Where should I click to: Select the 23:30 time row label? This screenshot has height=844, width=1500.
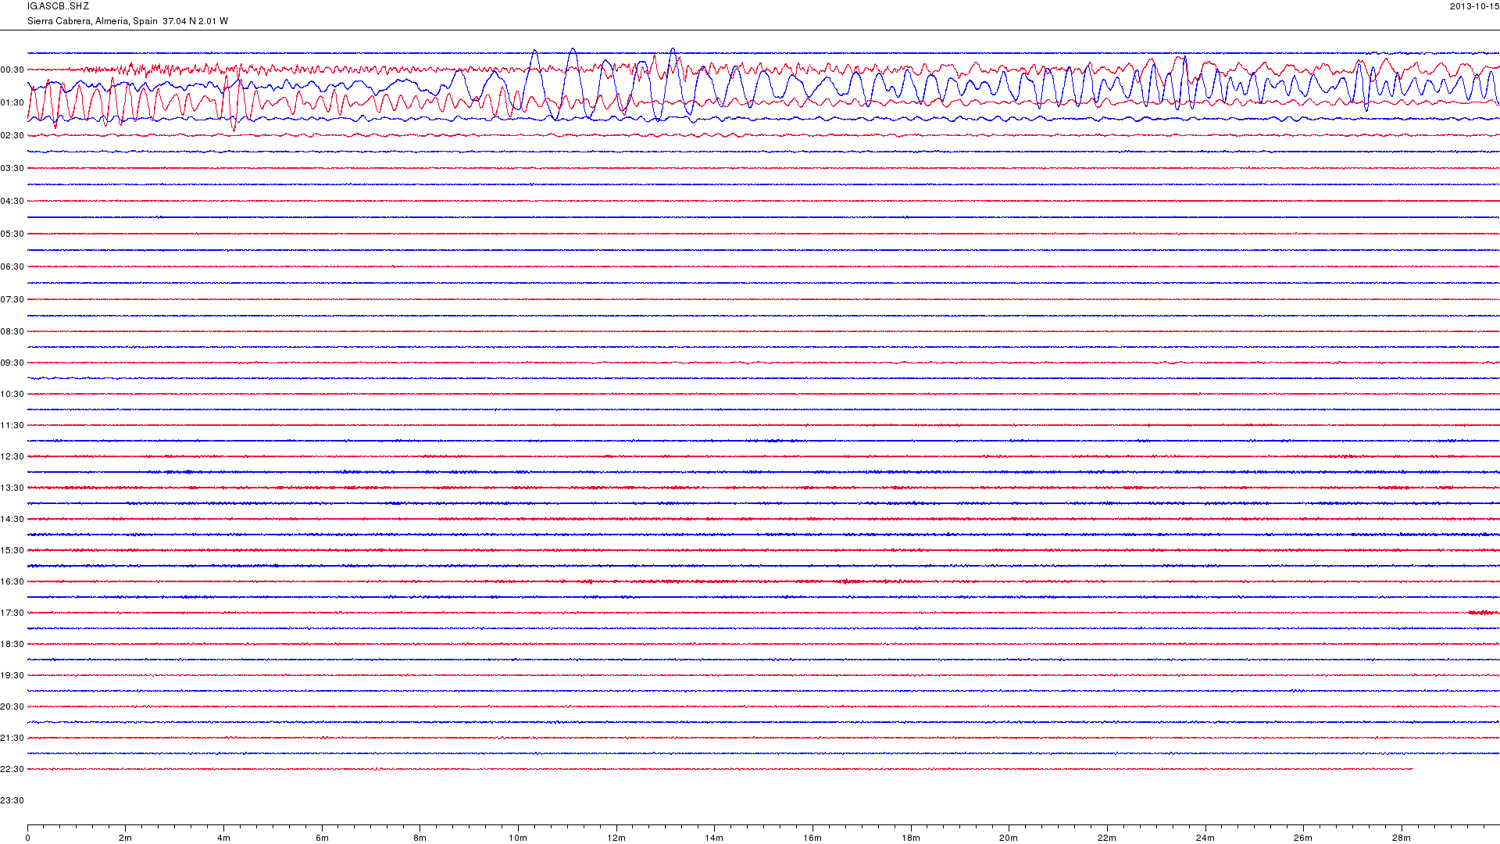12,800
